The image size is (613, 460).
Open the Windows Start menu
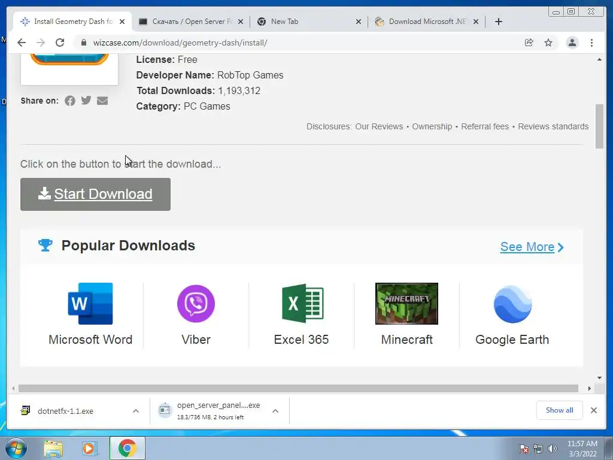point(16,448)
